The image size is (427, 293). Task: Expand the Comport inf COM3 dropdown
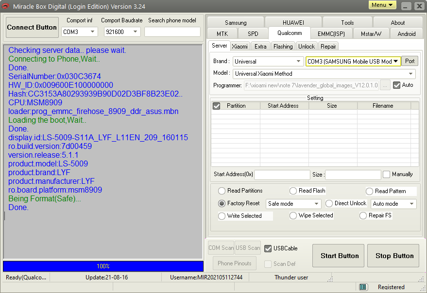pos(93,32)
